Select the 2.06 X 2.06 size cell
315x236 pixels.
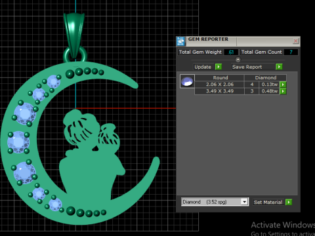[220, 85]
